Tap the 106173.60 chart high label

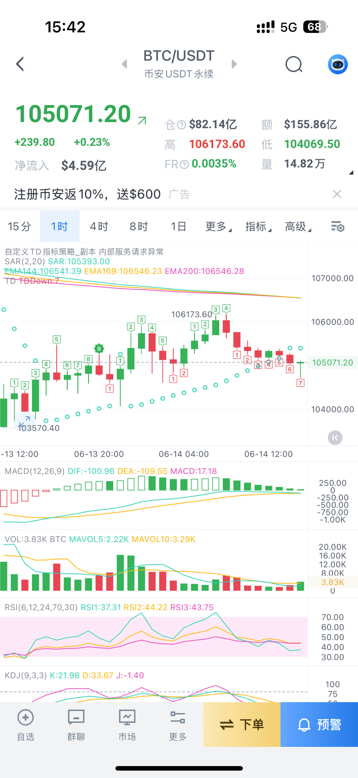point(192,314)
